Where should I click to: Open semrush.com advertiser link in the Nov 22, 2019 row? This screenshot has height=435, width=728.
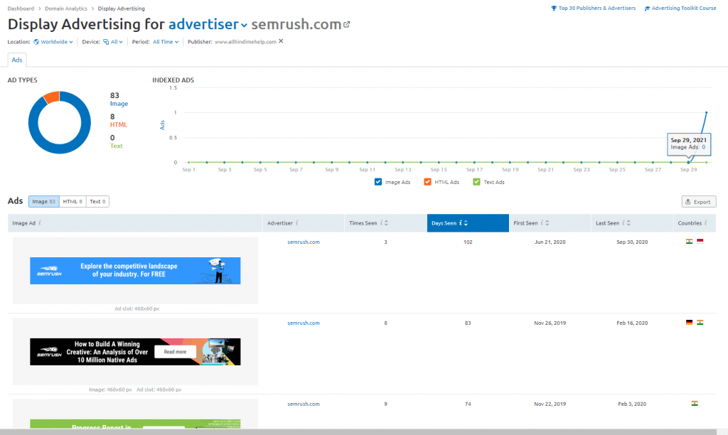[x=303, y=404]
